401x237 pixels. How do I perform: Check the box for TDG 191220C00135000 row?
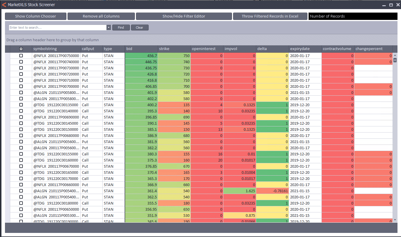(21, 105)
